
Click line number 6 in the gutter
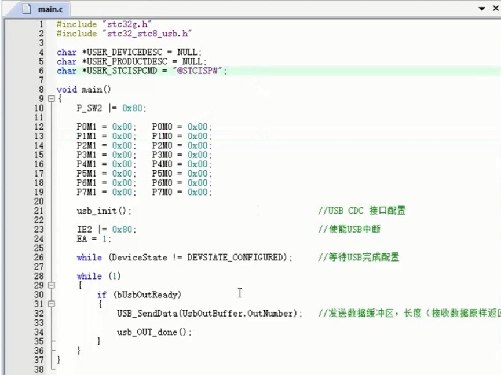click(41, 71)
